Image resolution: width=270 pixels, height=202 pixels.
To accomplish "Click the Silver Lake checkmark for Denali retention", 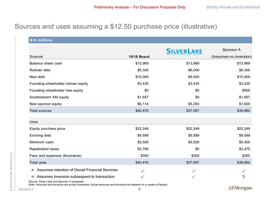I will [x=194, y=170].
